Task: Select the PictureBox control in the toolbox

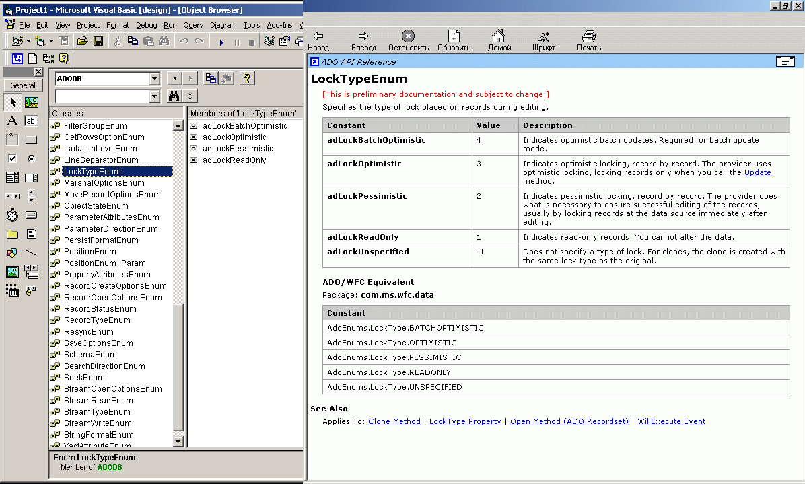Action: 32,102
